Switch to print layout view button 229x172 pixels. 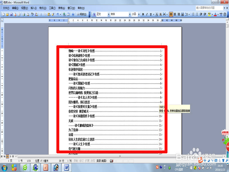pyautogui.click(x=7, y=156)
